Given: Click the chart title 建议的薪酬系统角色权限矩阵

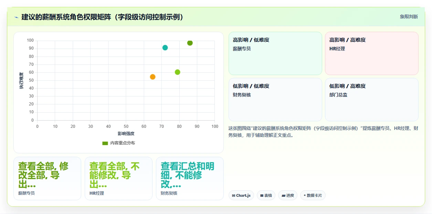Looking at the screenshot, I should (103, 17).
